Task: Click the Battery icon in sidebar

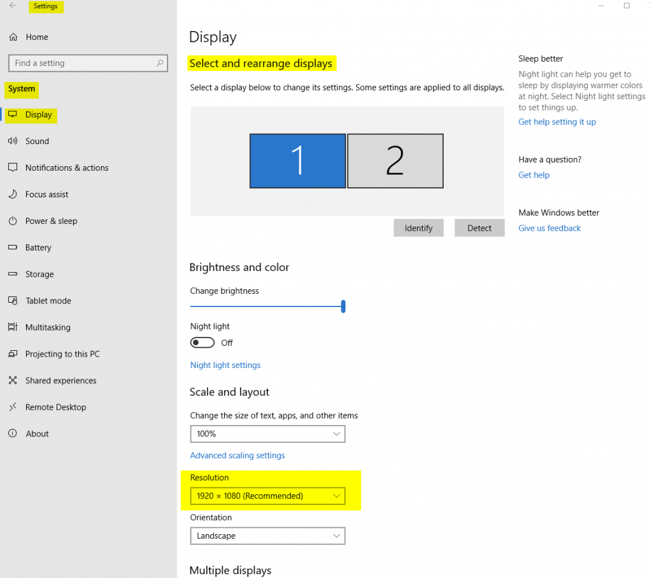Action: pyautogui.click(x=13, y=248)
